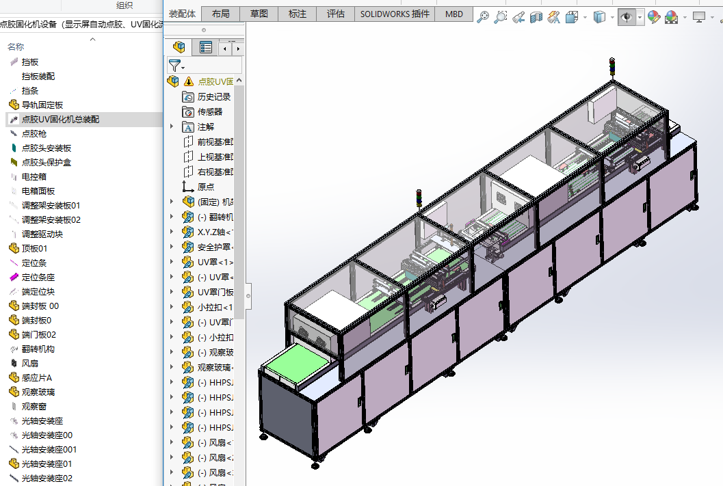Viewport: 723px width, 486px height.
Task: Select the 前视基准面 plane
Action: (215, 142)
